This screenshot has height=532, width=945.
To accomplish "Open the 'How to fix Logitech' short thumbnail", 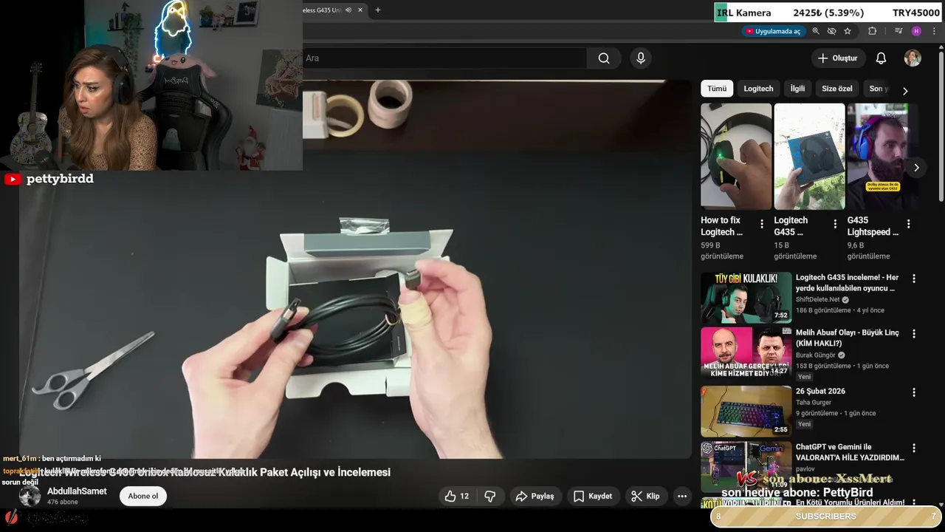I will tap(736, 156).
